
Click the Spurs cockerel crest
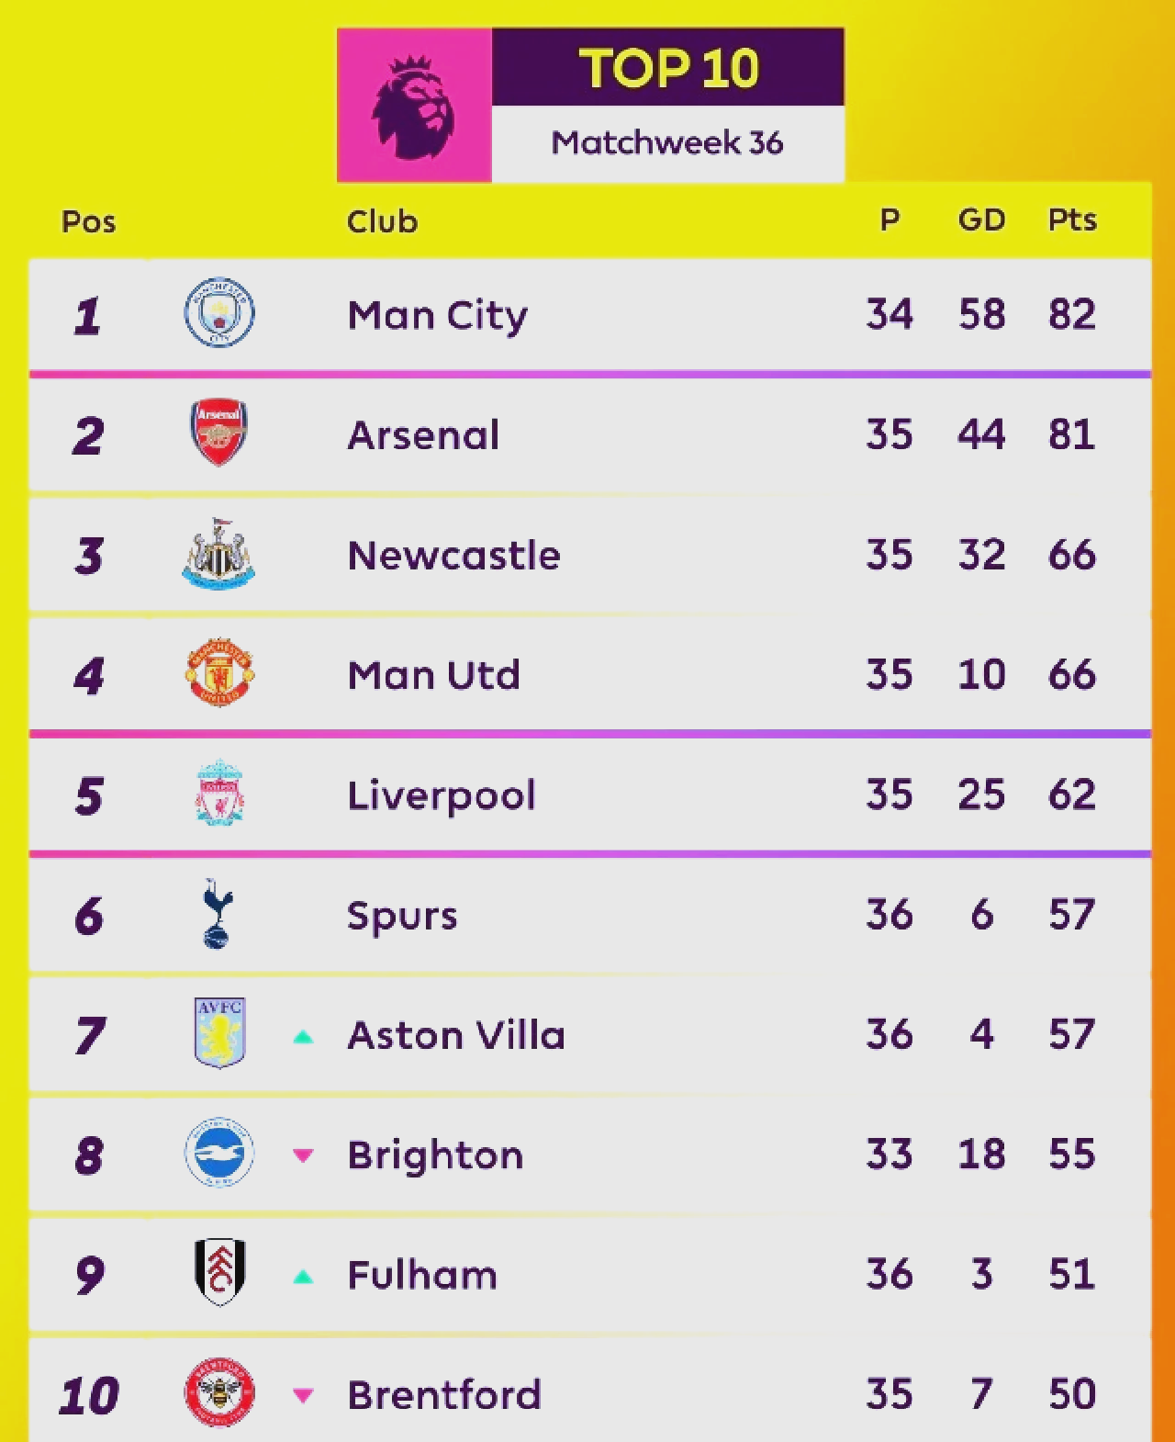click(x=218, y=914)
